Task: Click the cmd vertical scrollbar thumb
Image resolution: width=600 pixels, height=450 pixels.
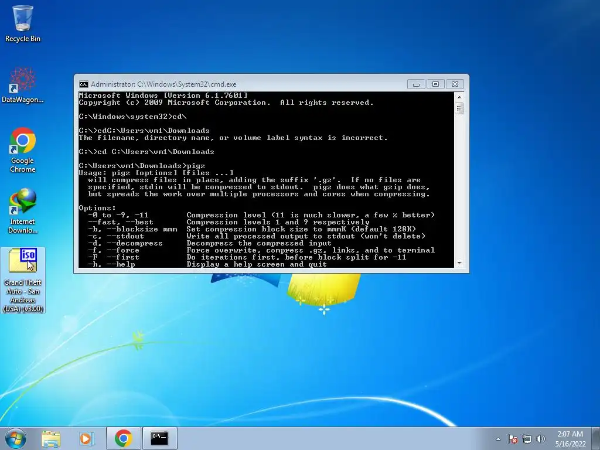Action: (459, 108)
